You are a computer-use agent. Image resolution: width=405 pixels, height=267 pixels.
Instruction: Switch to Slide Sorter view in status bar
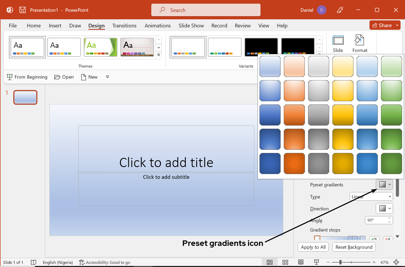click(285, 262)
